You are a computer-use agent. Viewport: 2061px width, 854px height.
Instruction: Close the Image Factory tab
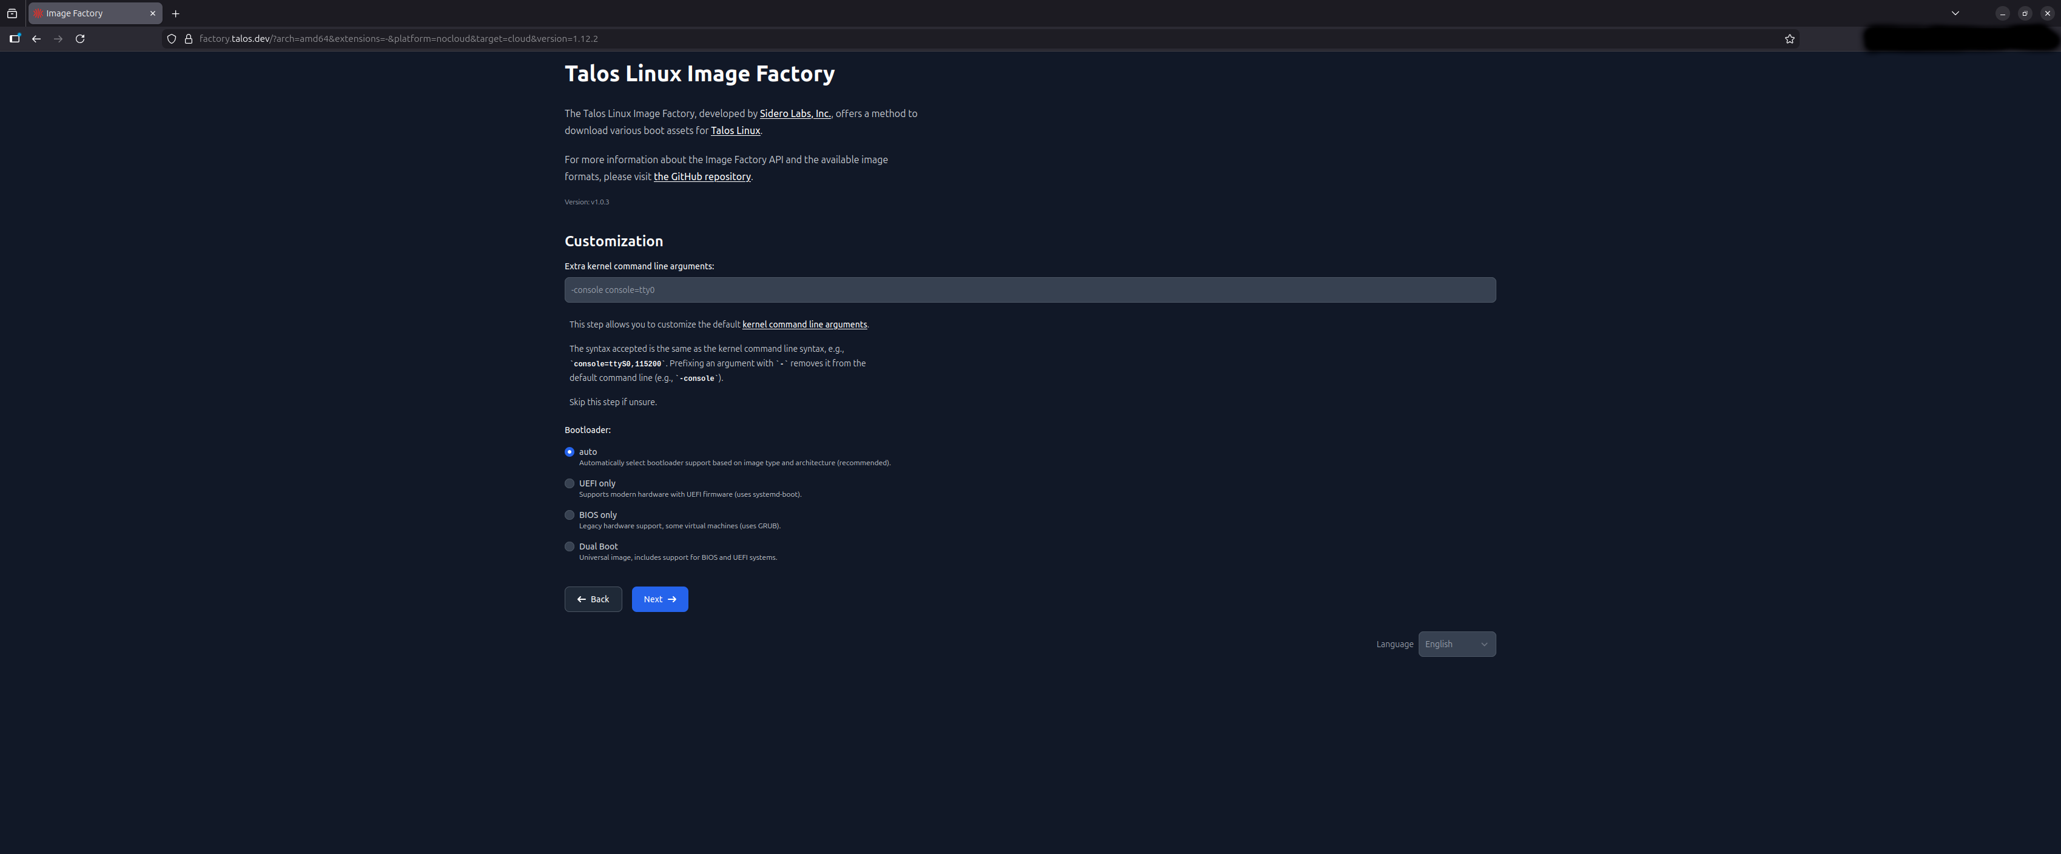click(x=152, y=13)
